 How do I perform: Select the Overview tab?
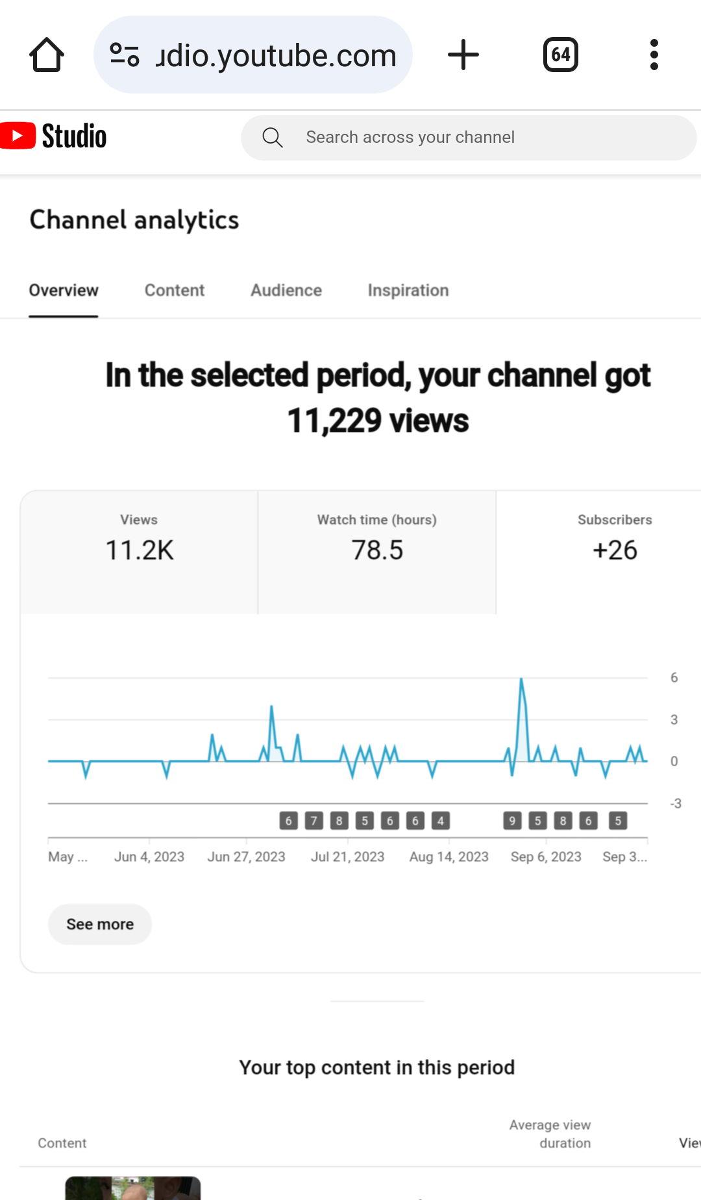[63, 290]
